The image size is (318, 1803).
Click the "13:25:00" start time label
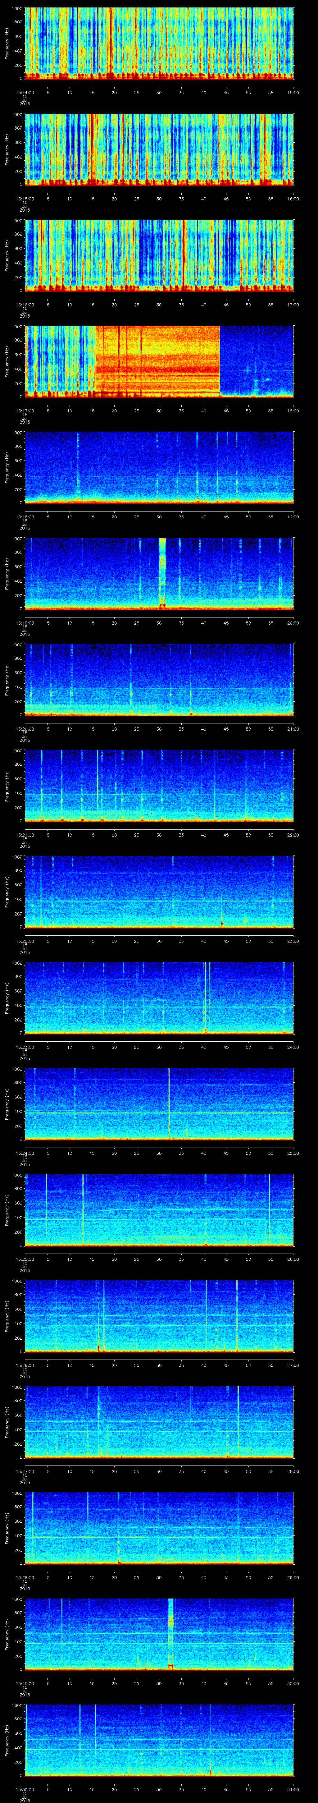(x=25, y=1259)
